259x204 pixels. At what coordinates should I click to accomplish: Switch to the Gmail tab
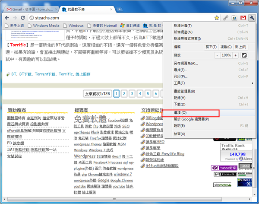(32, 10)
